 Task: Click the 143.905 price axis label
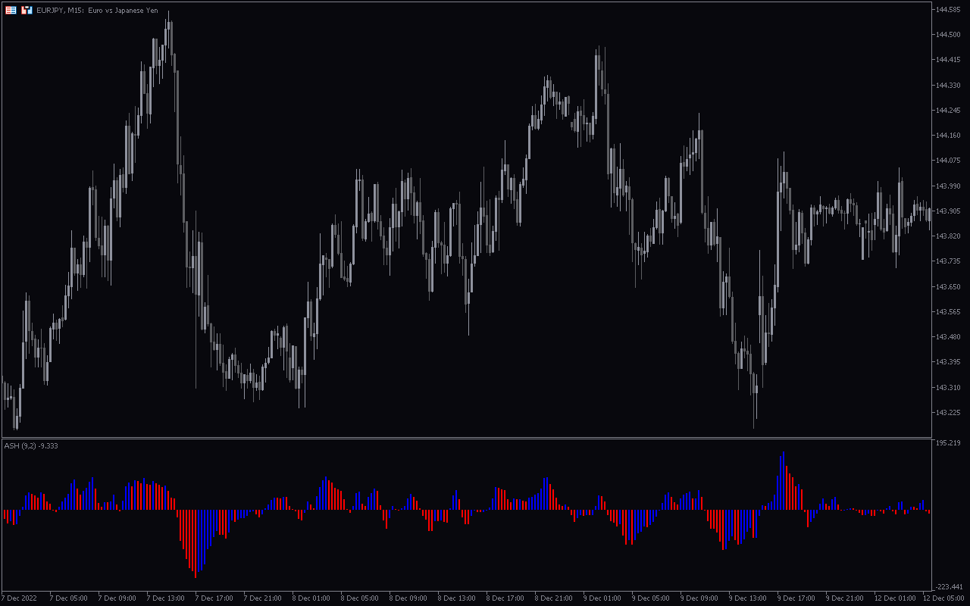(949, 211)
